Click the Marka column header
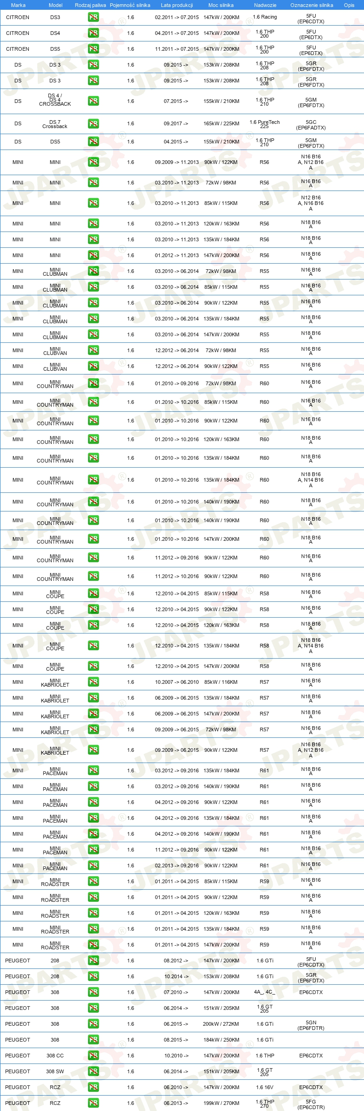This screenshot has height=1111, width=364. click(18, 5)
